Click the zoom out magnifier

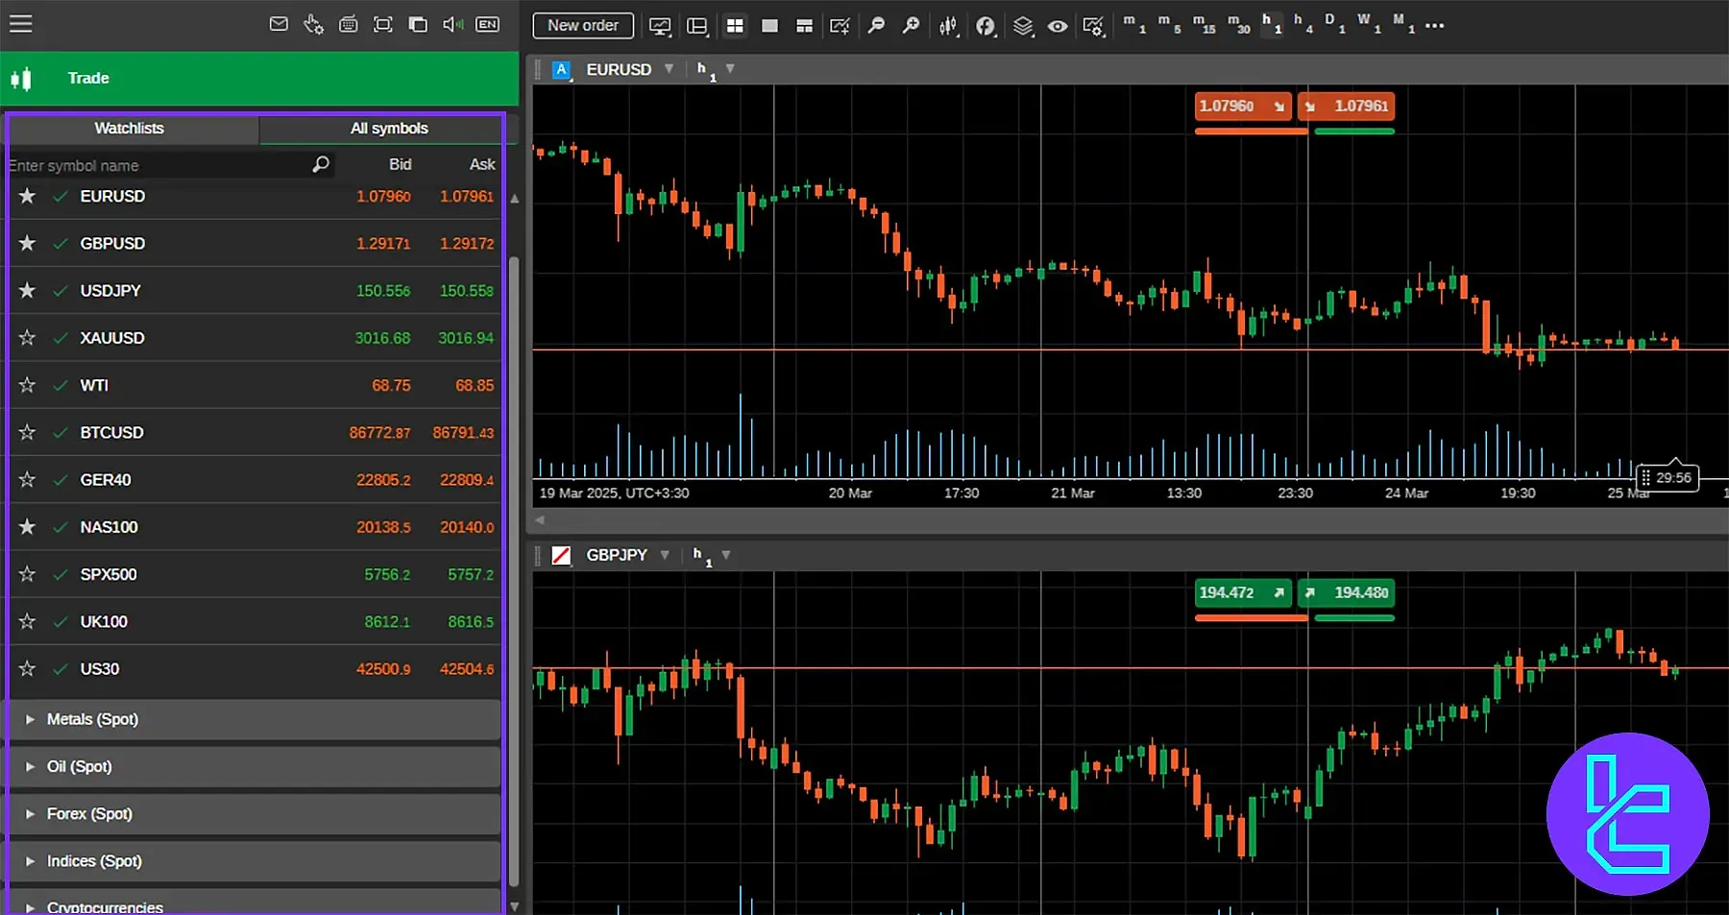pos(876,26)
